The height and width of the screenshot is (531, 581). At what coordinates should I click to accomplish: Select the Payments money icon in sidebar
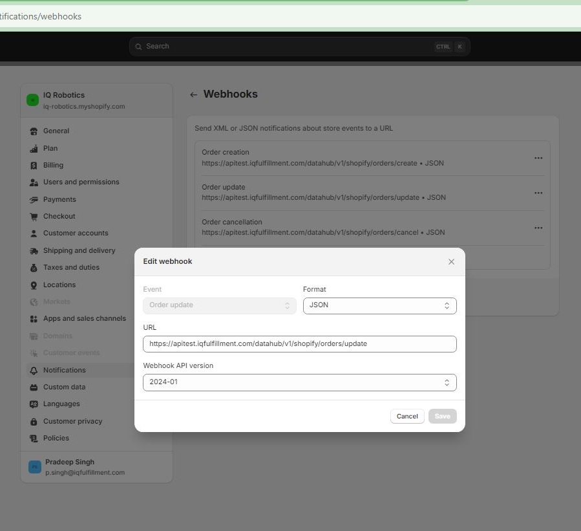click(34, 199)
